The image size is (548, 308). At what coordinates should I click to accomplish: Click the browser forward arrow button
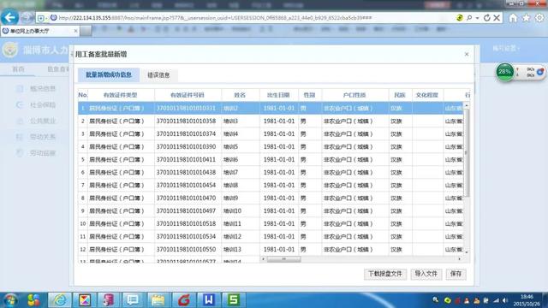[x=27, y=17]
